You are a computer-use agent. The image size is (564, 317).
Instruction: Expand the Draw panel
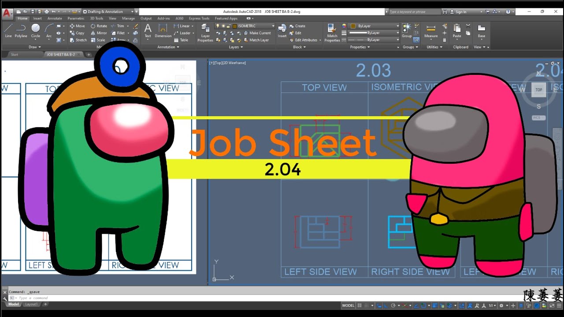(x=34, y=47)
